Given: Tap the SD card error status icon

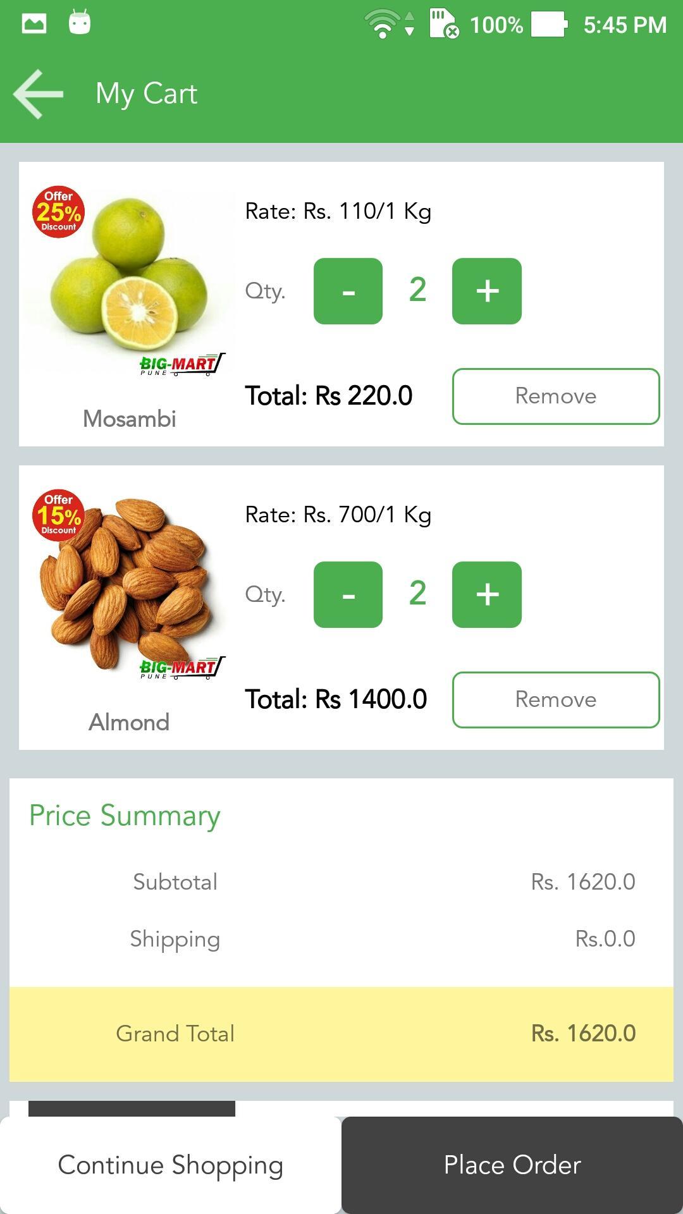Looking at the screenshot, I should 444,23.
